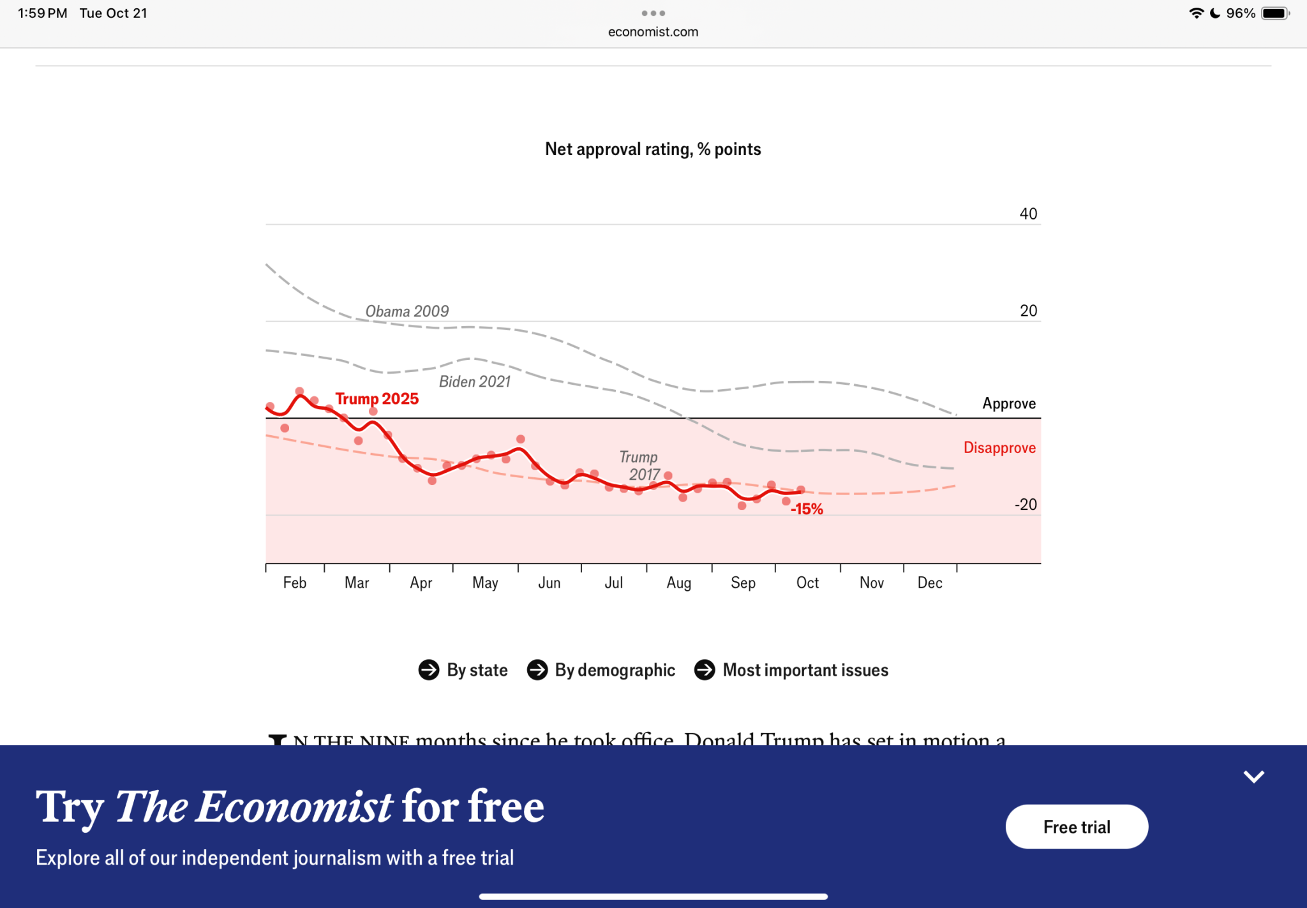Image resolution: width=1307 pixels, height=908 pixels.
Task: Start the Free trial
Action: (x=1077, y=827)
